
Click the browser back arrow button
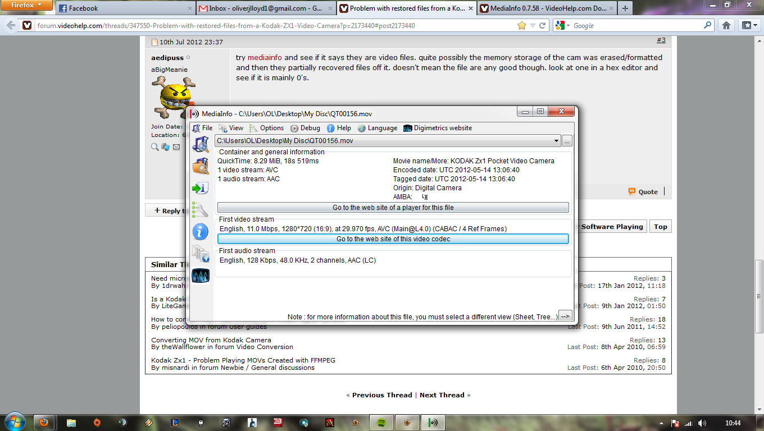tap(11, 26)
